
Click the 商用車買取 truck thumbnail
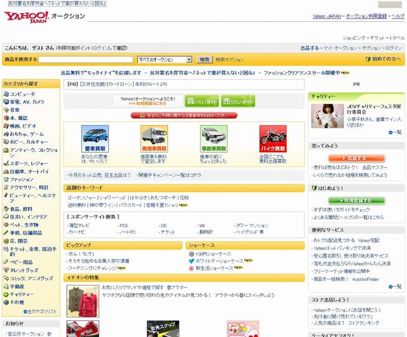point(154,139)
